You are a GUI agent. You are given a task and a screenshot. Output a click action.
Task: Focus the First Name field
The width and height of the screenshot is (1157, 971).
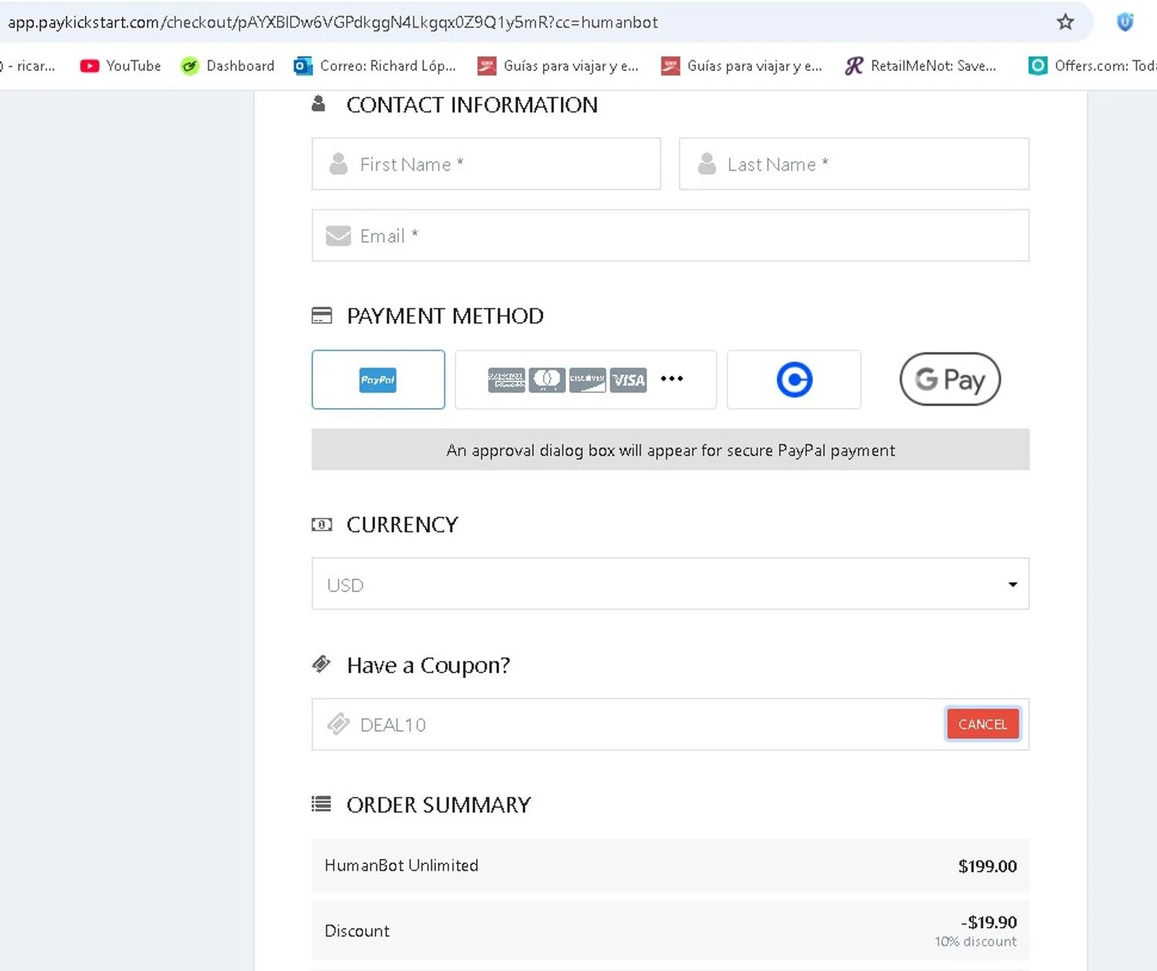(486, 164)
